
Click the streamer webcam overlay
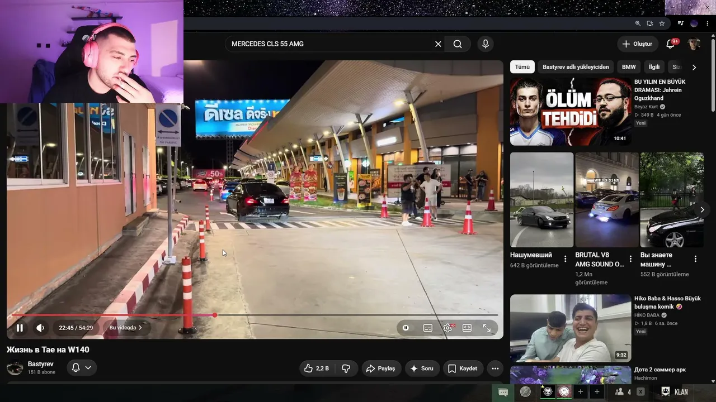(92, 51)
